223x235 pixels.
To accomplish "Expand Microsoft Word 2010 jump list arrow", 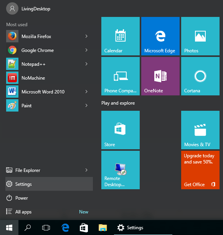I will pos(86,92).
